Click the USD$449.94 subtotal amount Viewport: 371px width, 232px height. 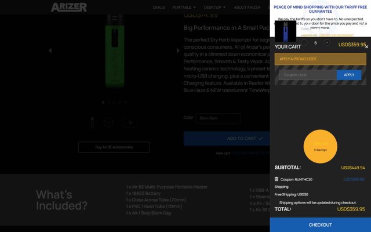coord(353,168)
